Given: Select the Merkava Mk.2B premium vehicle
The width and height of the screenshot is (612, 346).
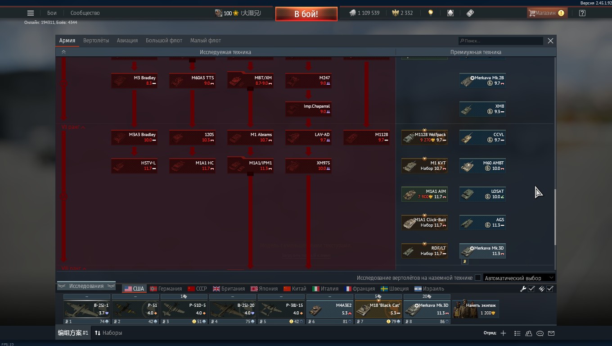Looking at the screenshot, I should click(x=482, y=81).
